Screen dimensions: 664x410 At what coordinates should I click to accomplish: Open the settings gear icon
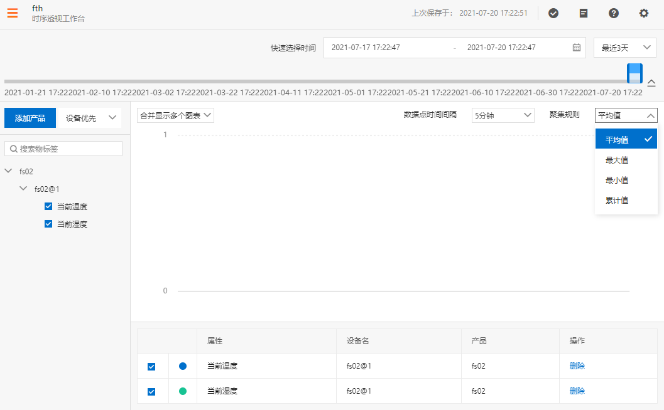pos(644,13)
